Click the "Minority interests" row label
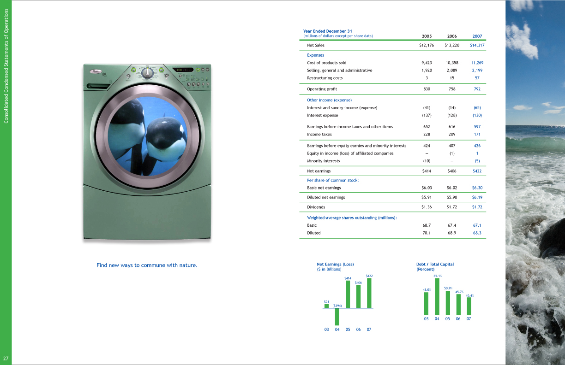 [x=323, y=161]
